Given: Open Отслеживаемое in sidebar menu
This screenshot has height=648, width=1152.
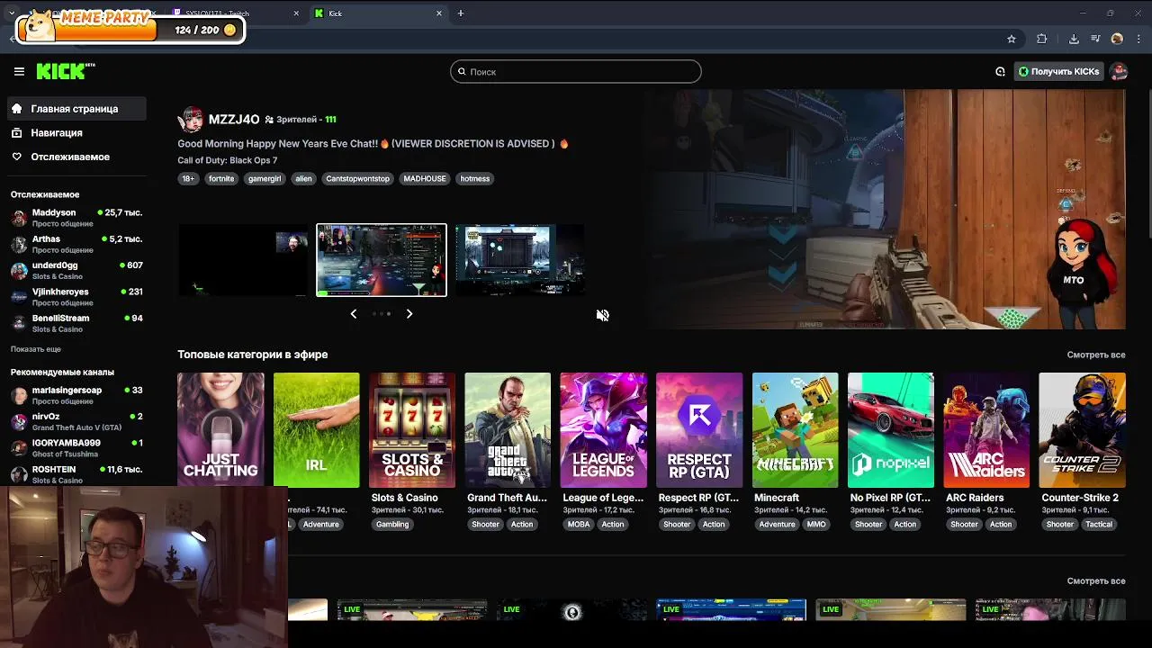Looking at the screenshot, I should click(x=76, y=157).
